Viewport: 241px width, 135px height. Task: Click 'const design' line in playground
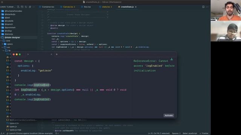point(27,61)
